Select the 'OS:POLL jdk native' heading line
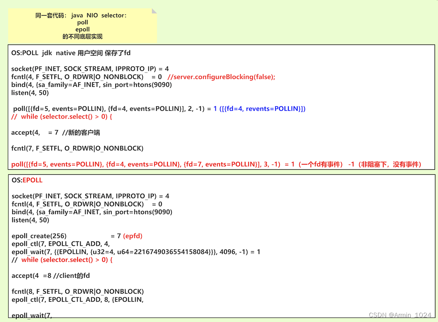438x322 pixels. pyautogui.click(x=71, y=53)
